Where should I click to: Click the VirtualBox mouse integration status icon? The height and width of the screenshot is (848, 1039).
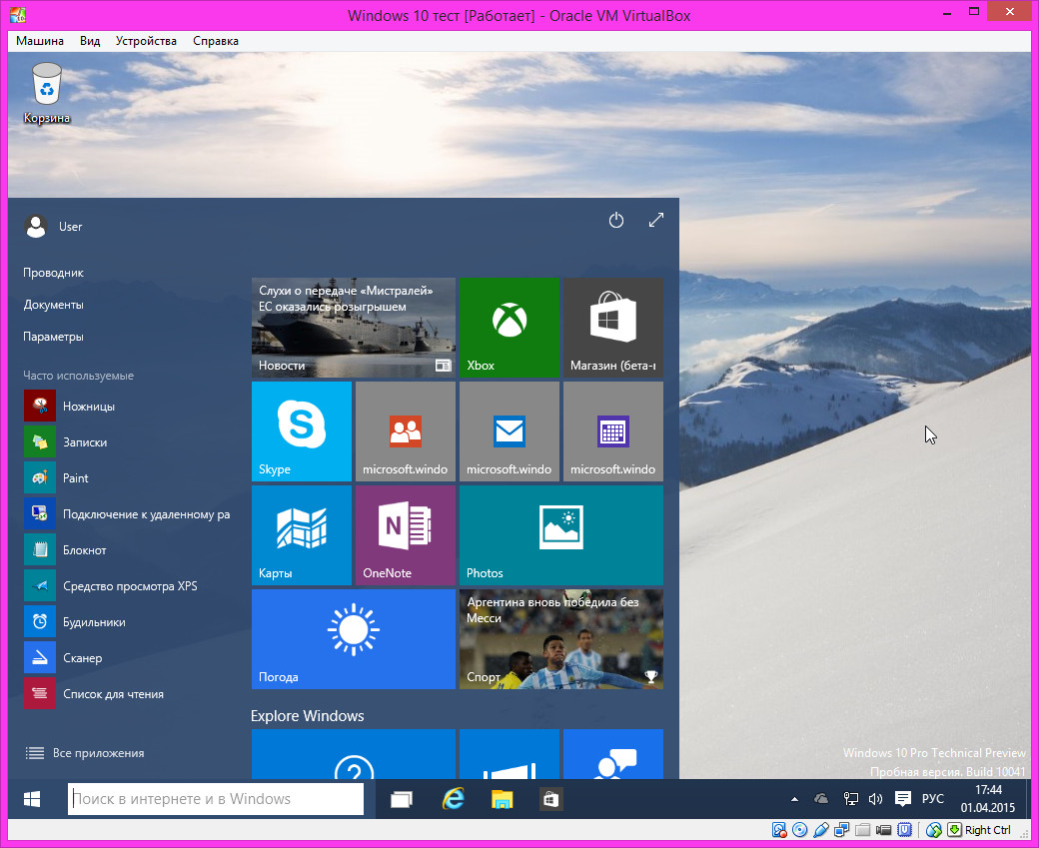tap(934, 830)
